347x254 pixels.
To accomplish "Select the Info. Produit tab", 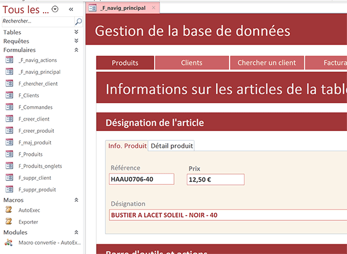I will pos(127,146).
